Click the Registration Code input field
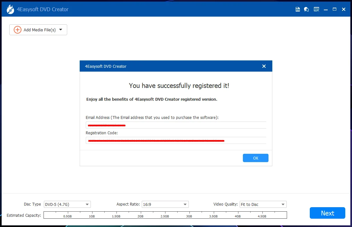The width and height of the screenshot is (352, 227). (x=176, y=140)
